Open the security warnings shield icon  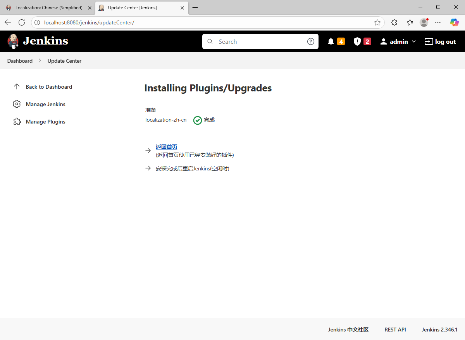[x=357, y=41]
